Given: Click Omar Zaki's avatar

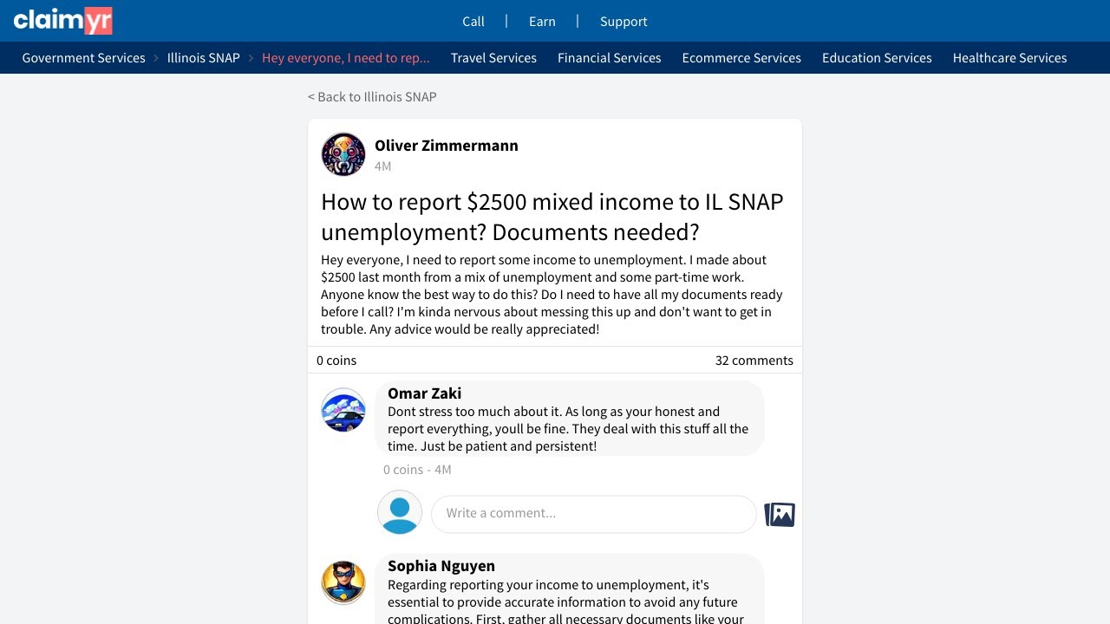Looking at the screenshot, I should point(343,410).
